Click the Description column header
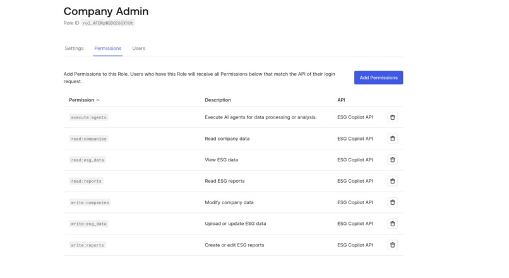The image size is (509, 278). [x=218, y=100]
